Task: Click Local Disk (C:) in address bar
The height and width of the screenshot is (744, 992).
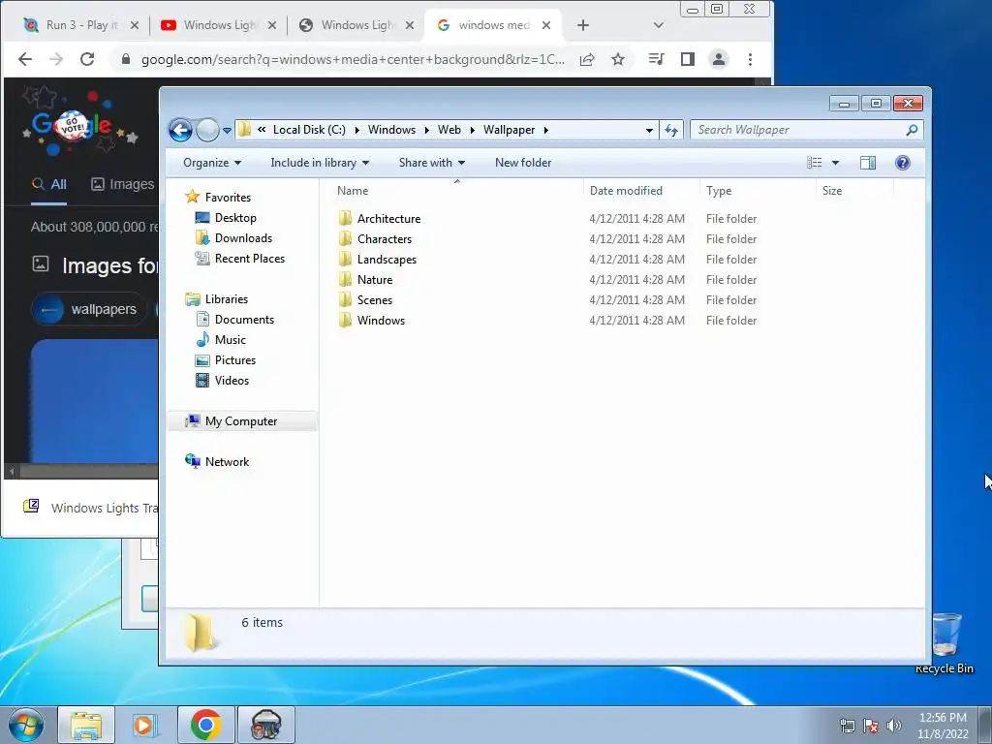Action: (309, 130)
